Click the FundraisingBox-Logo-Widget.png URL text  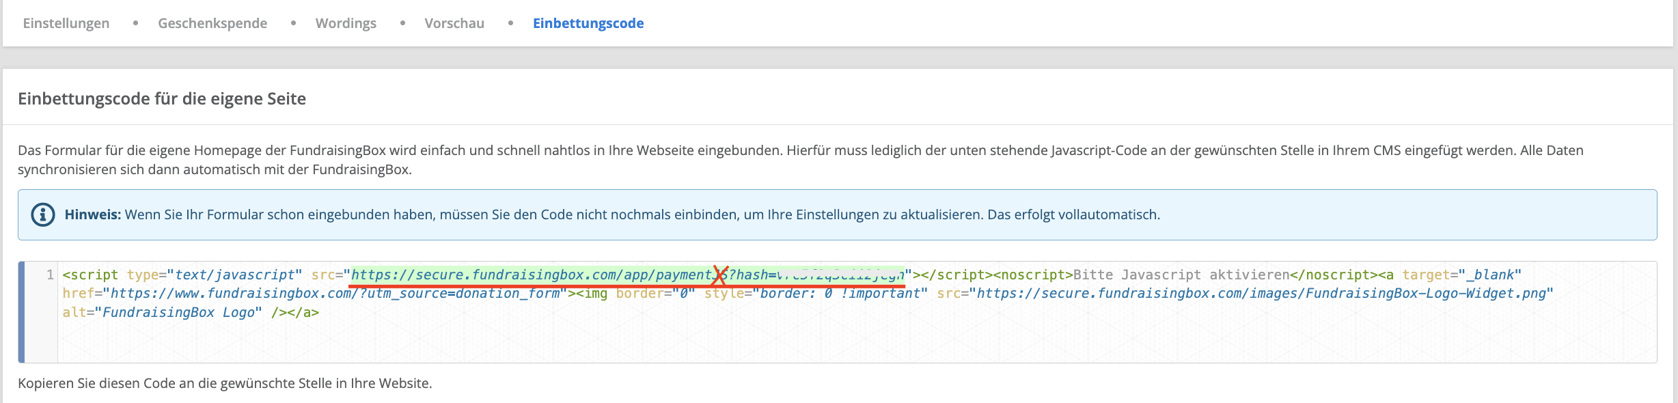click(1261, 293)
